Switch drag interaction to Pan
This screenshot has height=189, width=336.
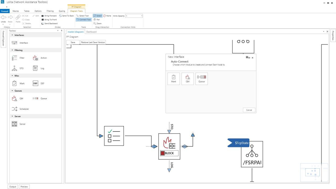point(97,20)
